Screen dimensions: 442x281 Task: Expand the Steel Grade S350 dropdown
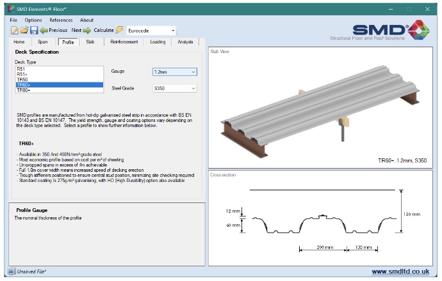click(175, 88)
